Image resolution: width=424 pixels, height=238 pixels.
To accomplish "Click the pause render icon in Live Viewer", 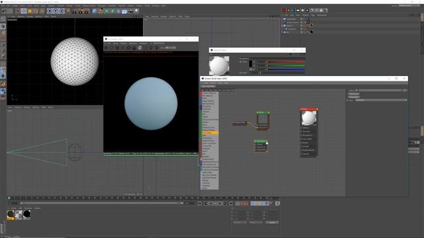I will [117, 48].
